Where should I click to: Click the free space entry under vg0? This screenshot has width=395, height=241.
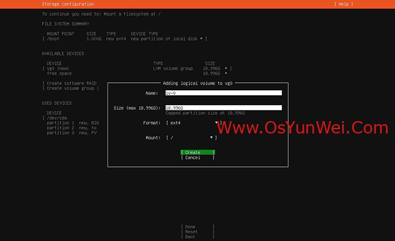pos(59,74)
